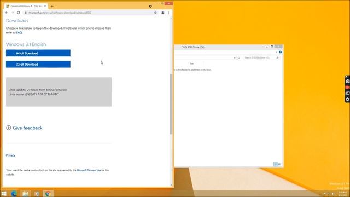Close the Download Windows 8.1 tab
The height and width of the screenshot is (197, 350).
pos(45,6)
